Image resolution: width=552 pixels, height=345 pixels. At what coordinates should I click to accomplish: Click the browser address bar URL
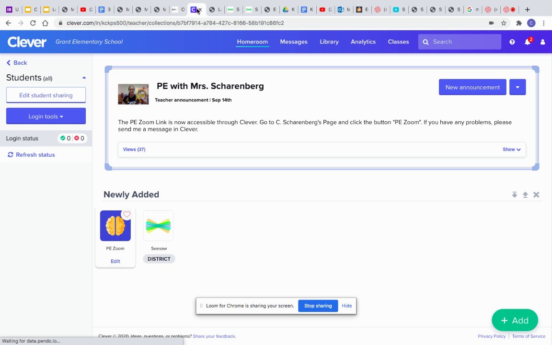coord(175,23)
